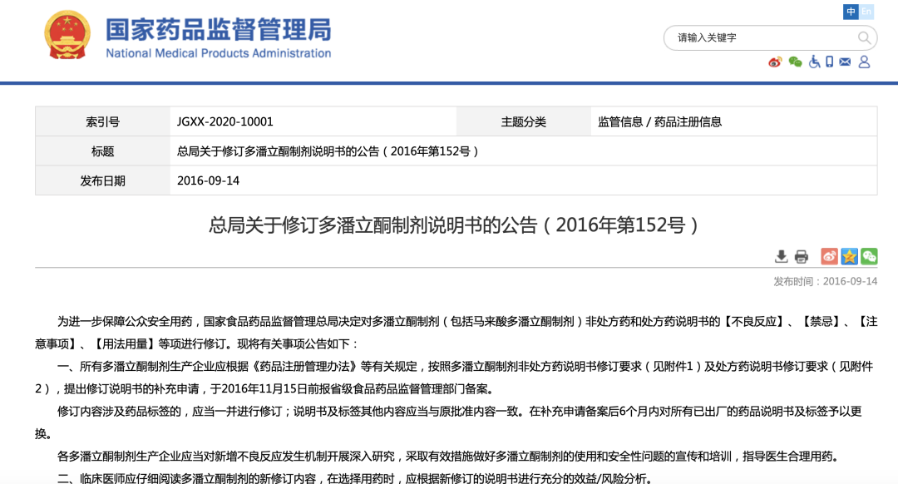This screenshot has height=484, width=898.
Task: Download the article via download icon
Action: (x=781, y=257)
